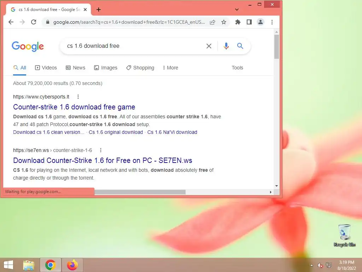Open the options dots beside cybersports.lt
The height and width of the screenshot is (272, 362).
pos(78,97)
